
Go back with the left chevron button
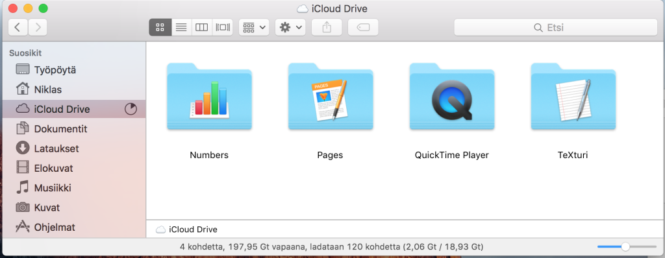(18, 27)
